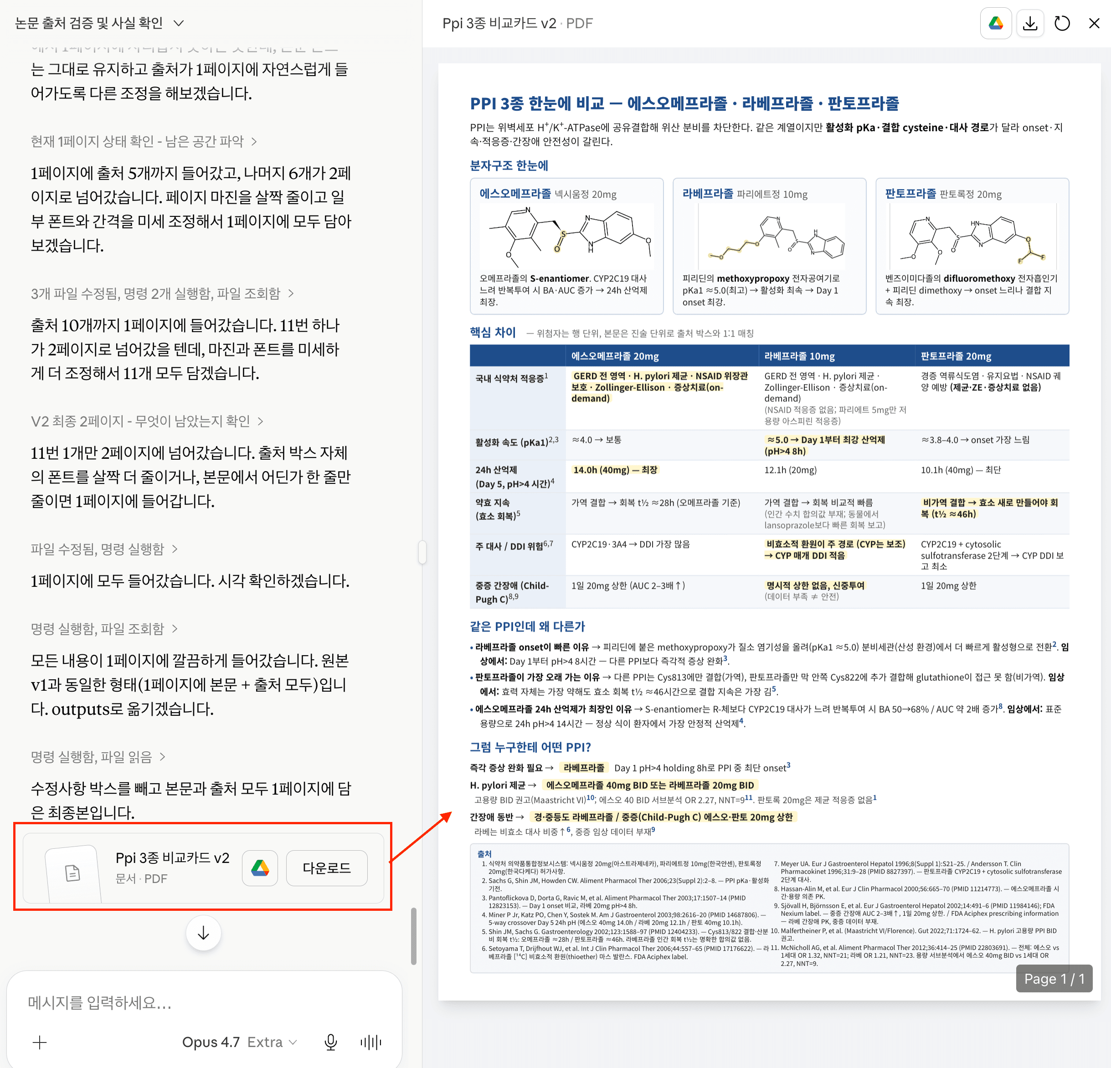The width and height of the screenshot is (1111, 1068).
Task: Open the Opus 4.7 Extra model selector
Action: 239,1042
